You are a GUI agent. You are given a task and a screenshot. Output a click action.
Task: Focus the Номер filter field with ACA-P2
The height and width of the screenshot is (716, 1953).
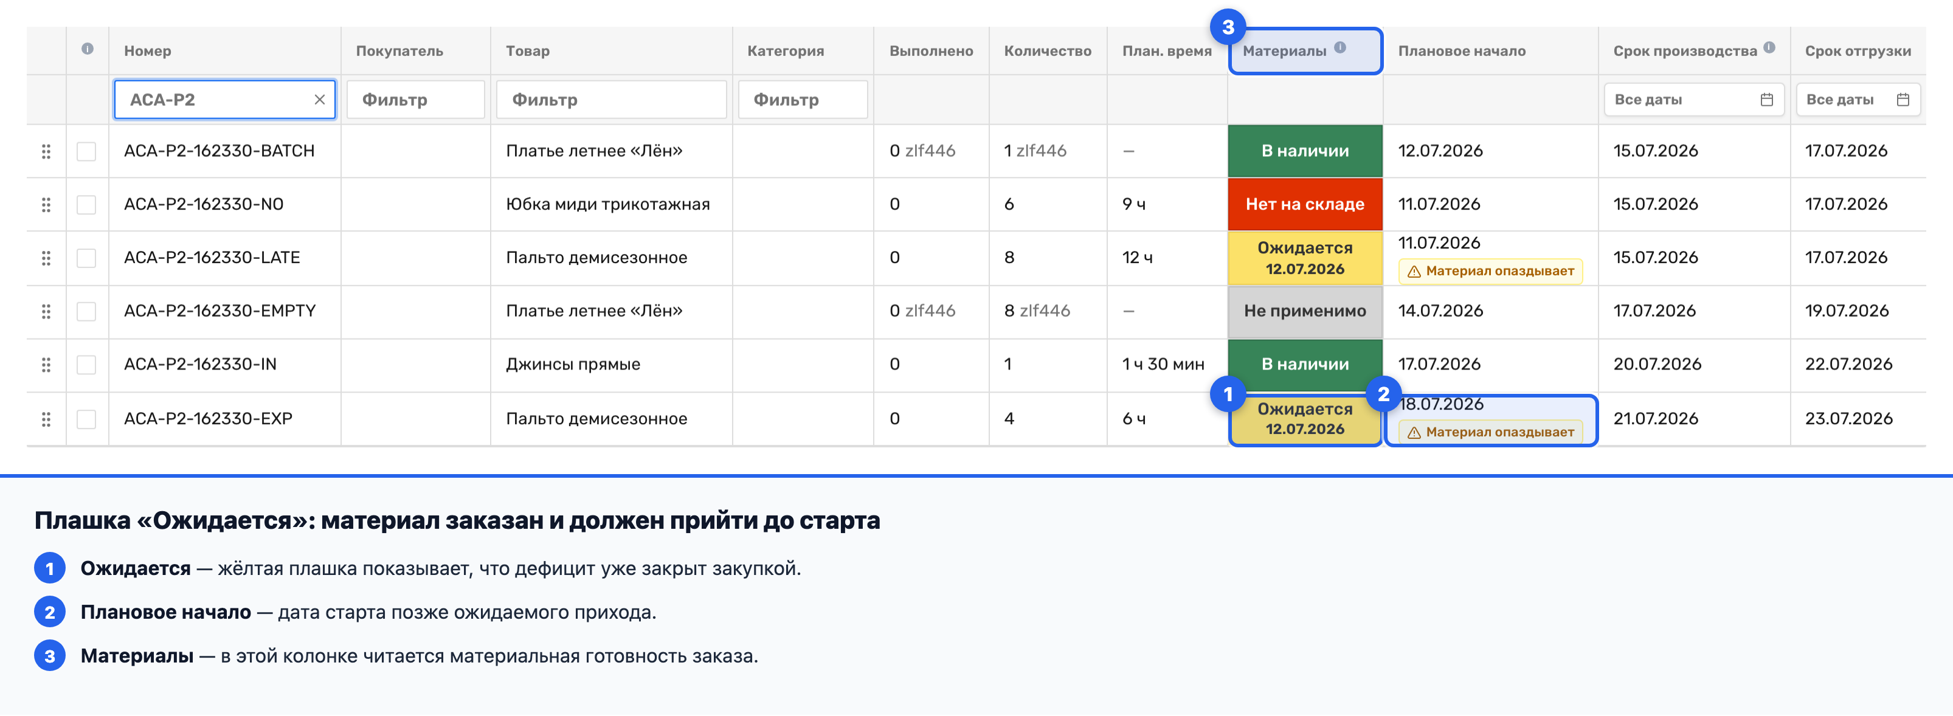point(224,99)
